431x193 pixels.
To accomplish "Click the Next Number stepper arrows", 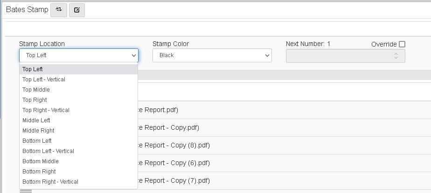I will tap(396, 56).
